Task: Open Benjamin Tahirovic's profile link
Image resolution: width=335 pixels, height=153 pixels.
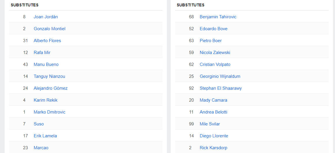Action: pyautogui.click(x=218, y=17)
